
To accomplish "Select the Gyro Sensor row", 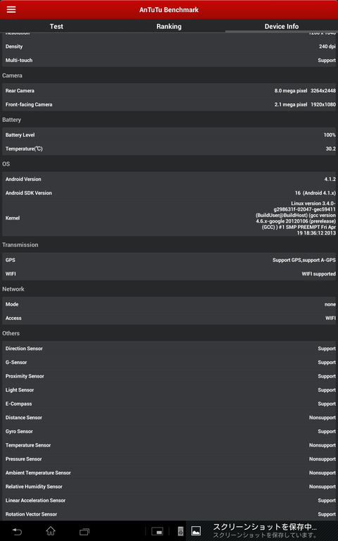I will click(169, 431).
